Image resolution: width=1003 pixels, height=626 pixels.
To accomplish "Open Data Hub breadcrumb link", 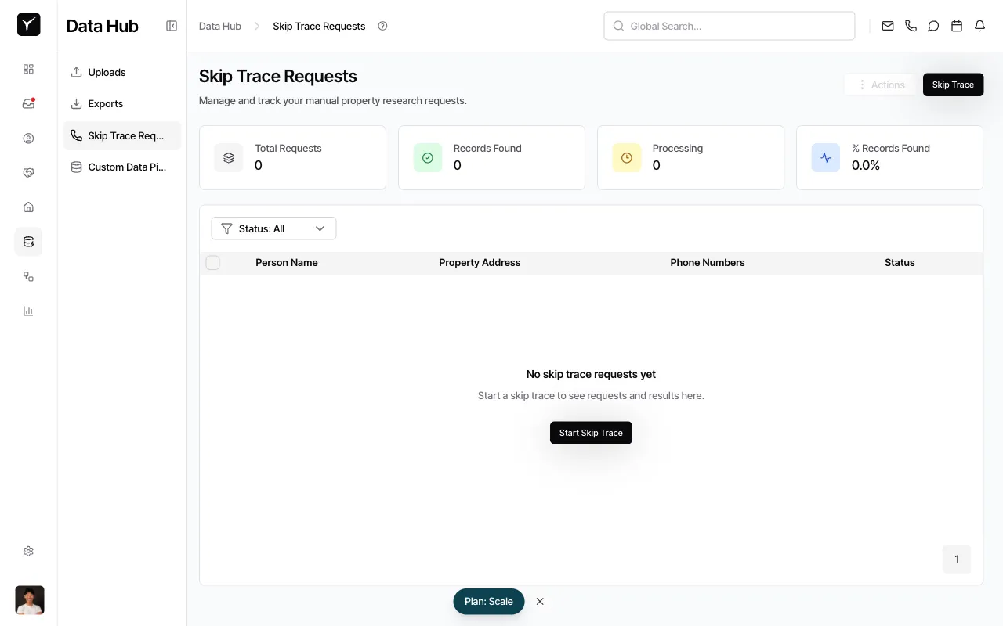I will click(220, 26).
